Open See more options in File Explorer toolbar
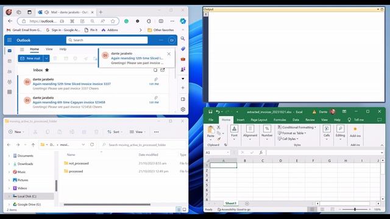Image resolution: width=390 pixels, height=219 pixels. pyautogui.click(x=156, y=132)
